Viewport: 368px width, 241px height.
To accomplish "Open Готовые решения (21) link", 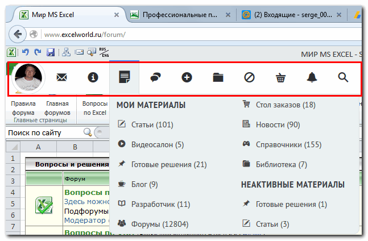I will (x=169, y=164).
